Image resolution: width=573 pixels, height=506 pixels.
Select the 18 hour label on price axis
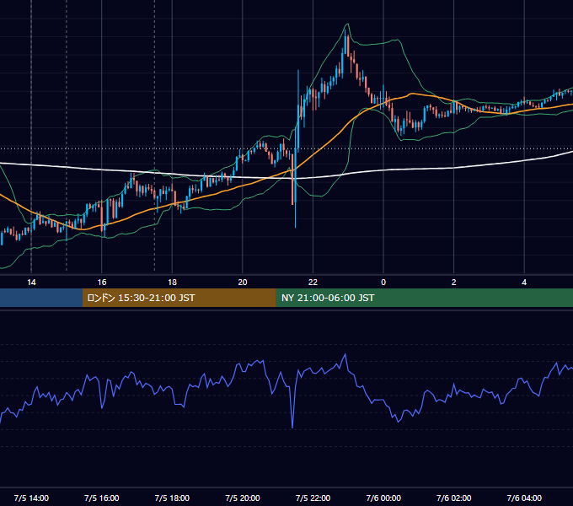point(172,283)
